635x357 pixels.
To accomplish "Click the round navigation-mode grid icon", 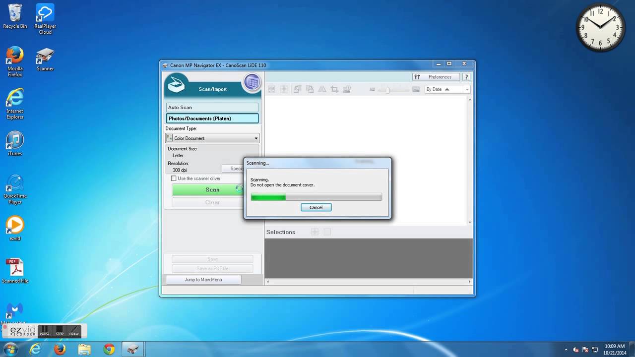I will (252, 82).
